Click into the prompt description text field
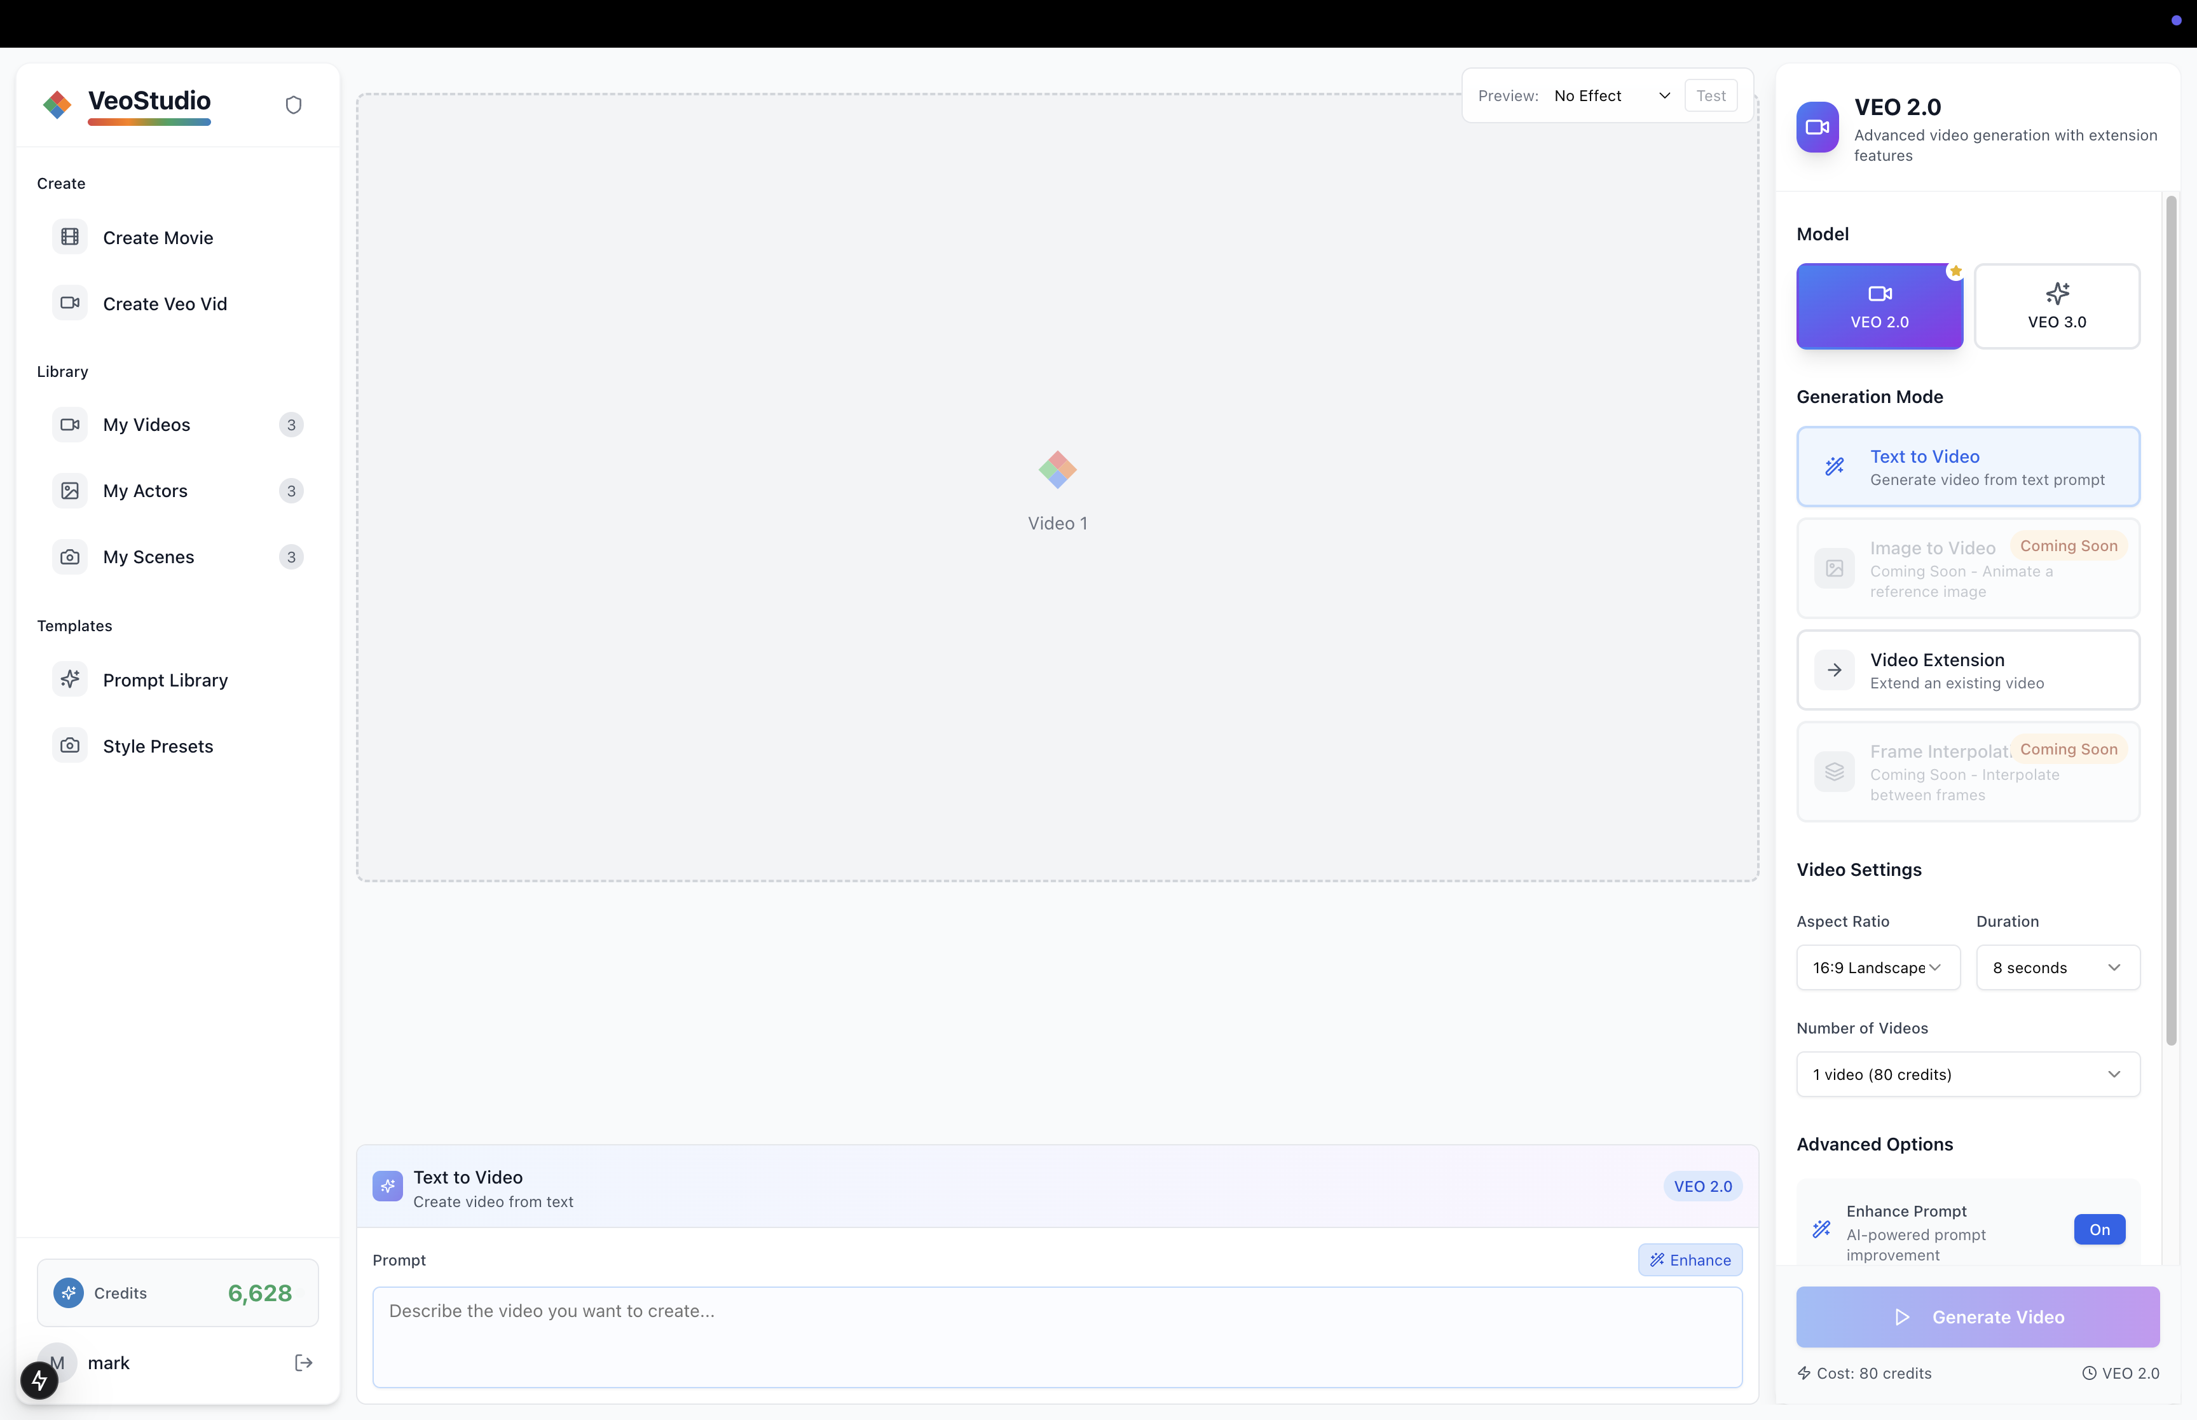Viewport: 2197px width, 1420px height. point(1057,1337)
